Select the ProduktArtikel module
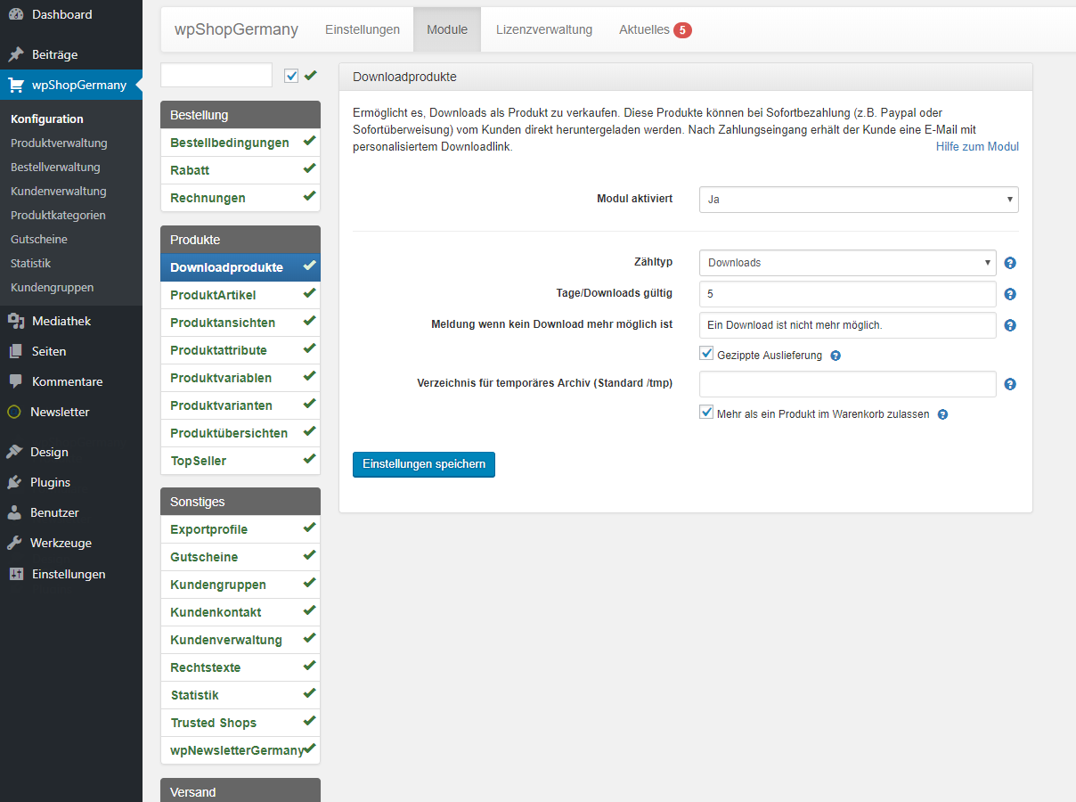Image resolution: width=1076 pixels, height=802 pixels. (240, 295)
